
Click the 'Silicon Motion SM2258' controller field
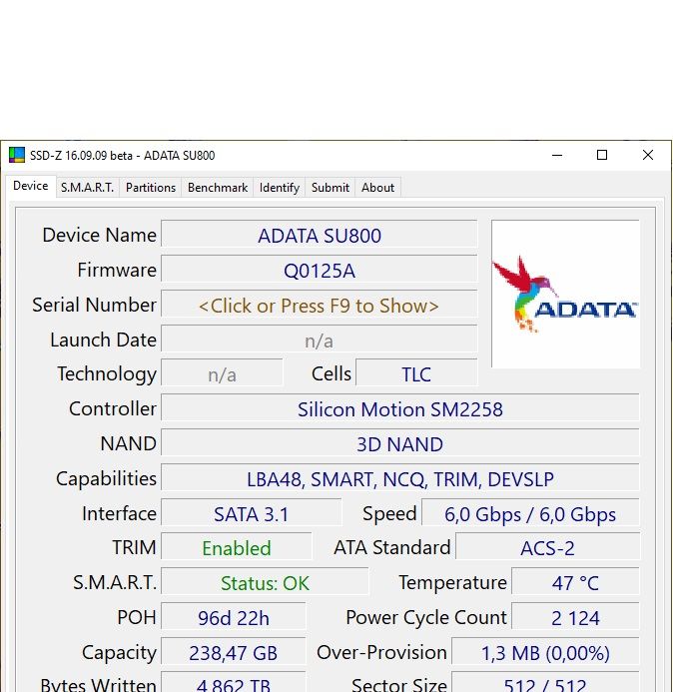pyautogui.click(x=399, y=409)
